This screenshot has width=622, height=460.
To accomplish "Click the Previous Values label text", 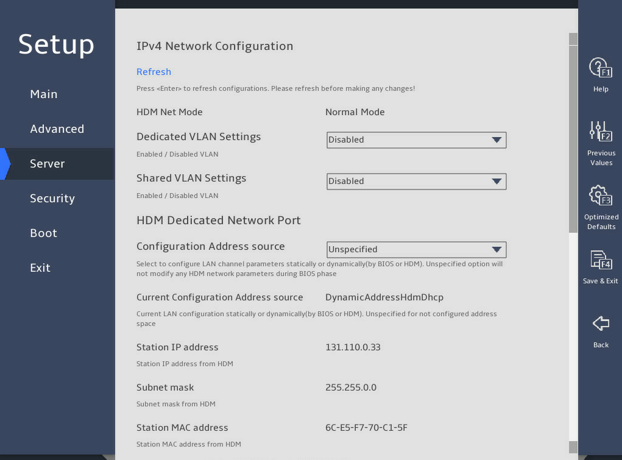I will [601, 158].
